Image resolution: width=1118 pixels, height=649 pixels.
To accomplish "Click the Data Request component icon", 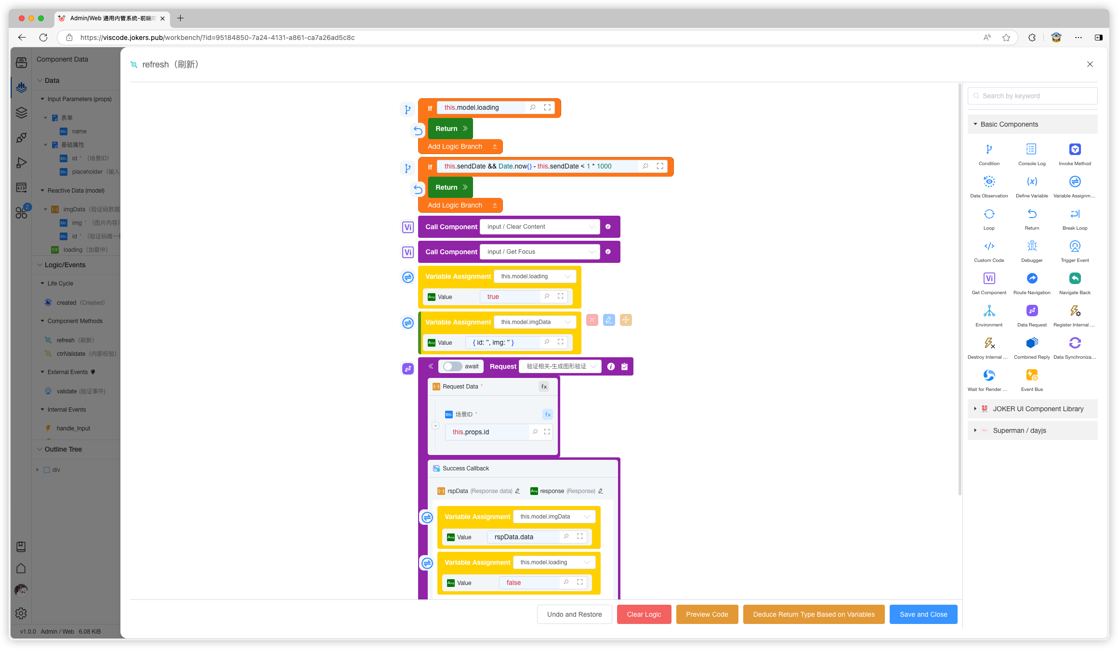I will pyautogui.click(x=1031, y=311).
